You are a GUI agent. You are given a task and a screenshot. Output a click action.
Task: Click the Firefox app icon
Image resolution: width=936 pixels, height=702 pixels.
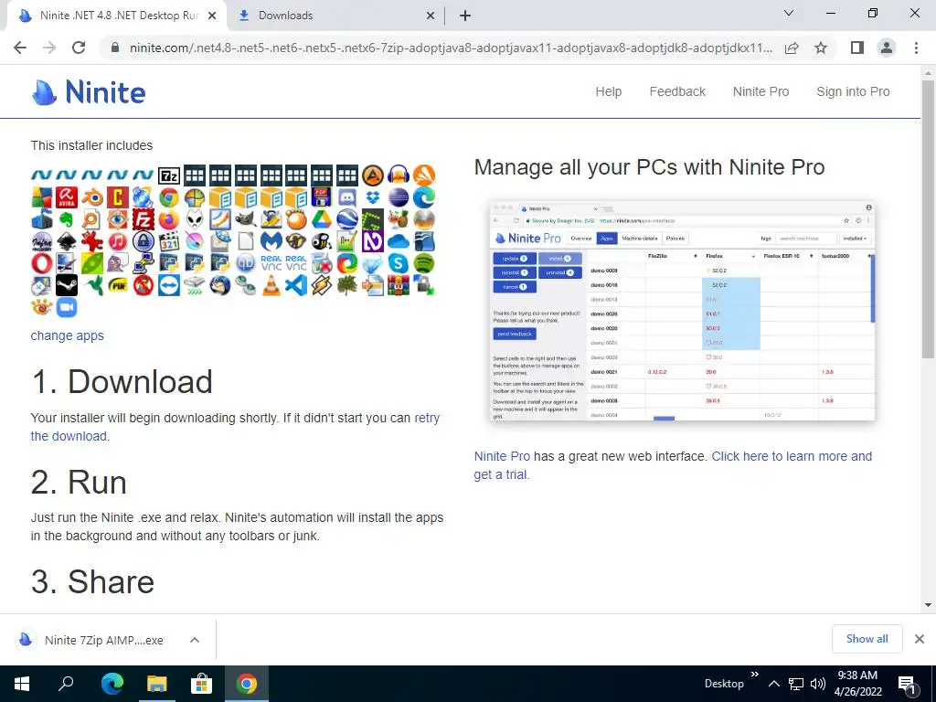point(169,219)
